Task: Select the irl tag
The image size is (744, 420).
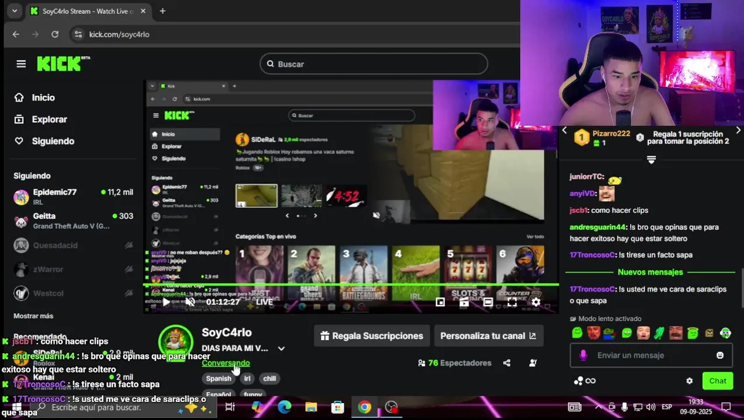Action: tap(247, 379)
